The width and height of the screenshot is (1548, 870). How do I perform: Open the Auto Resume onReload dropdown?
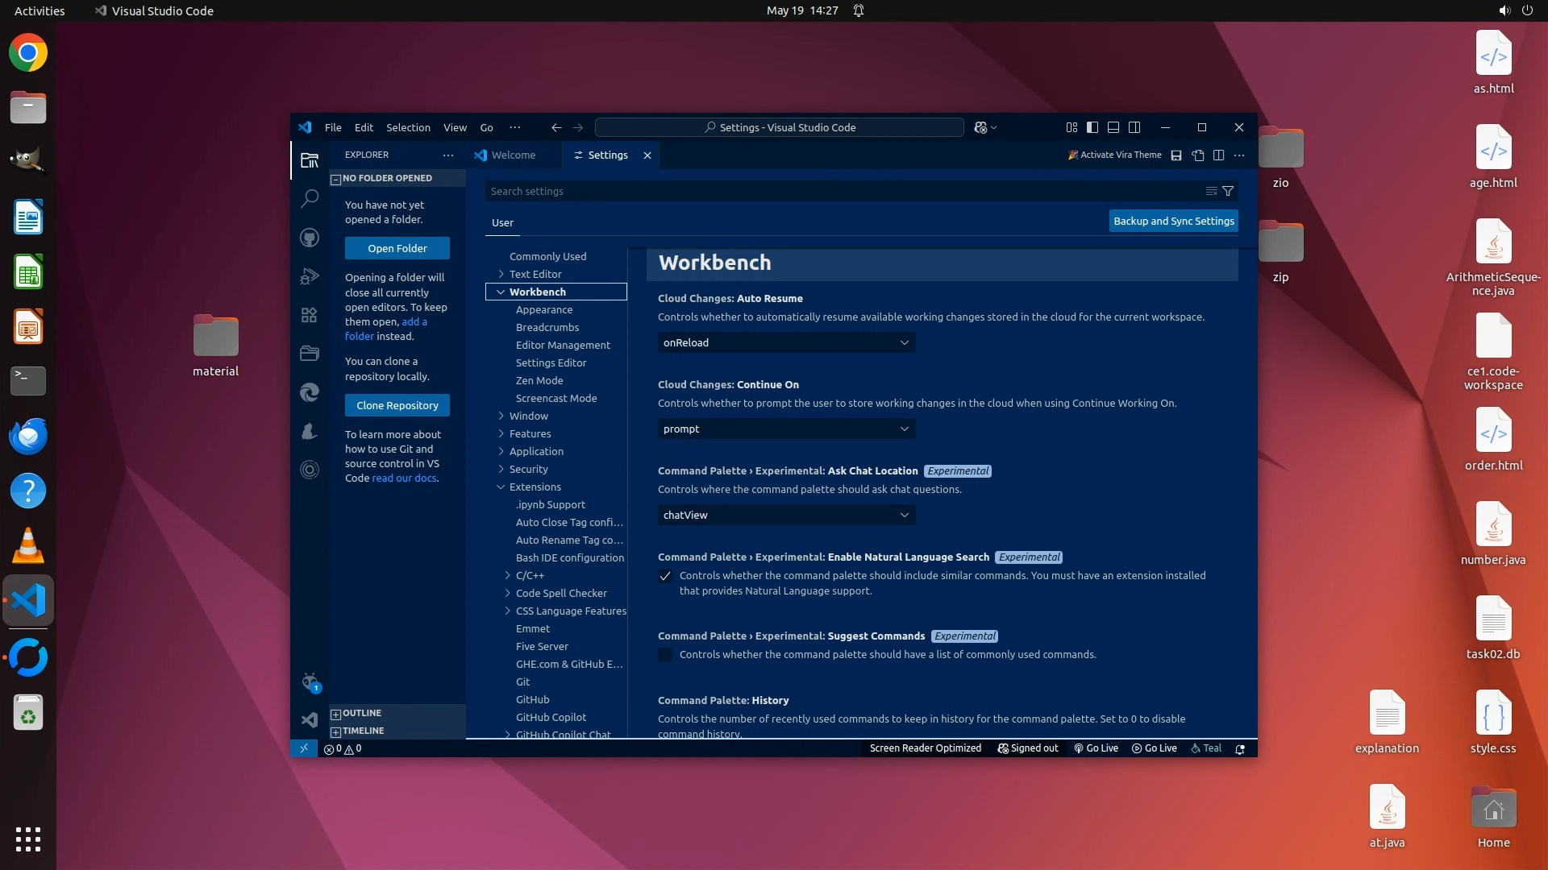coord(786,343)
